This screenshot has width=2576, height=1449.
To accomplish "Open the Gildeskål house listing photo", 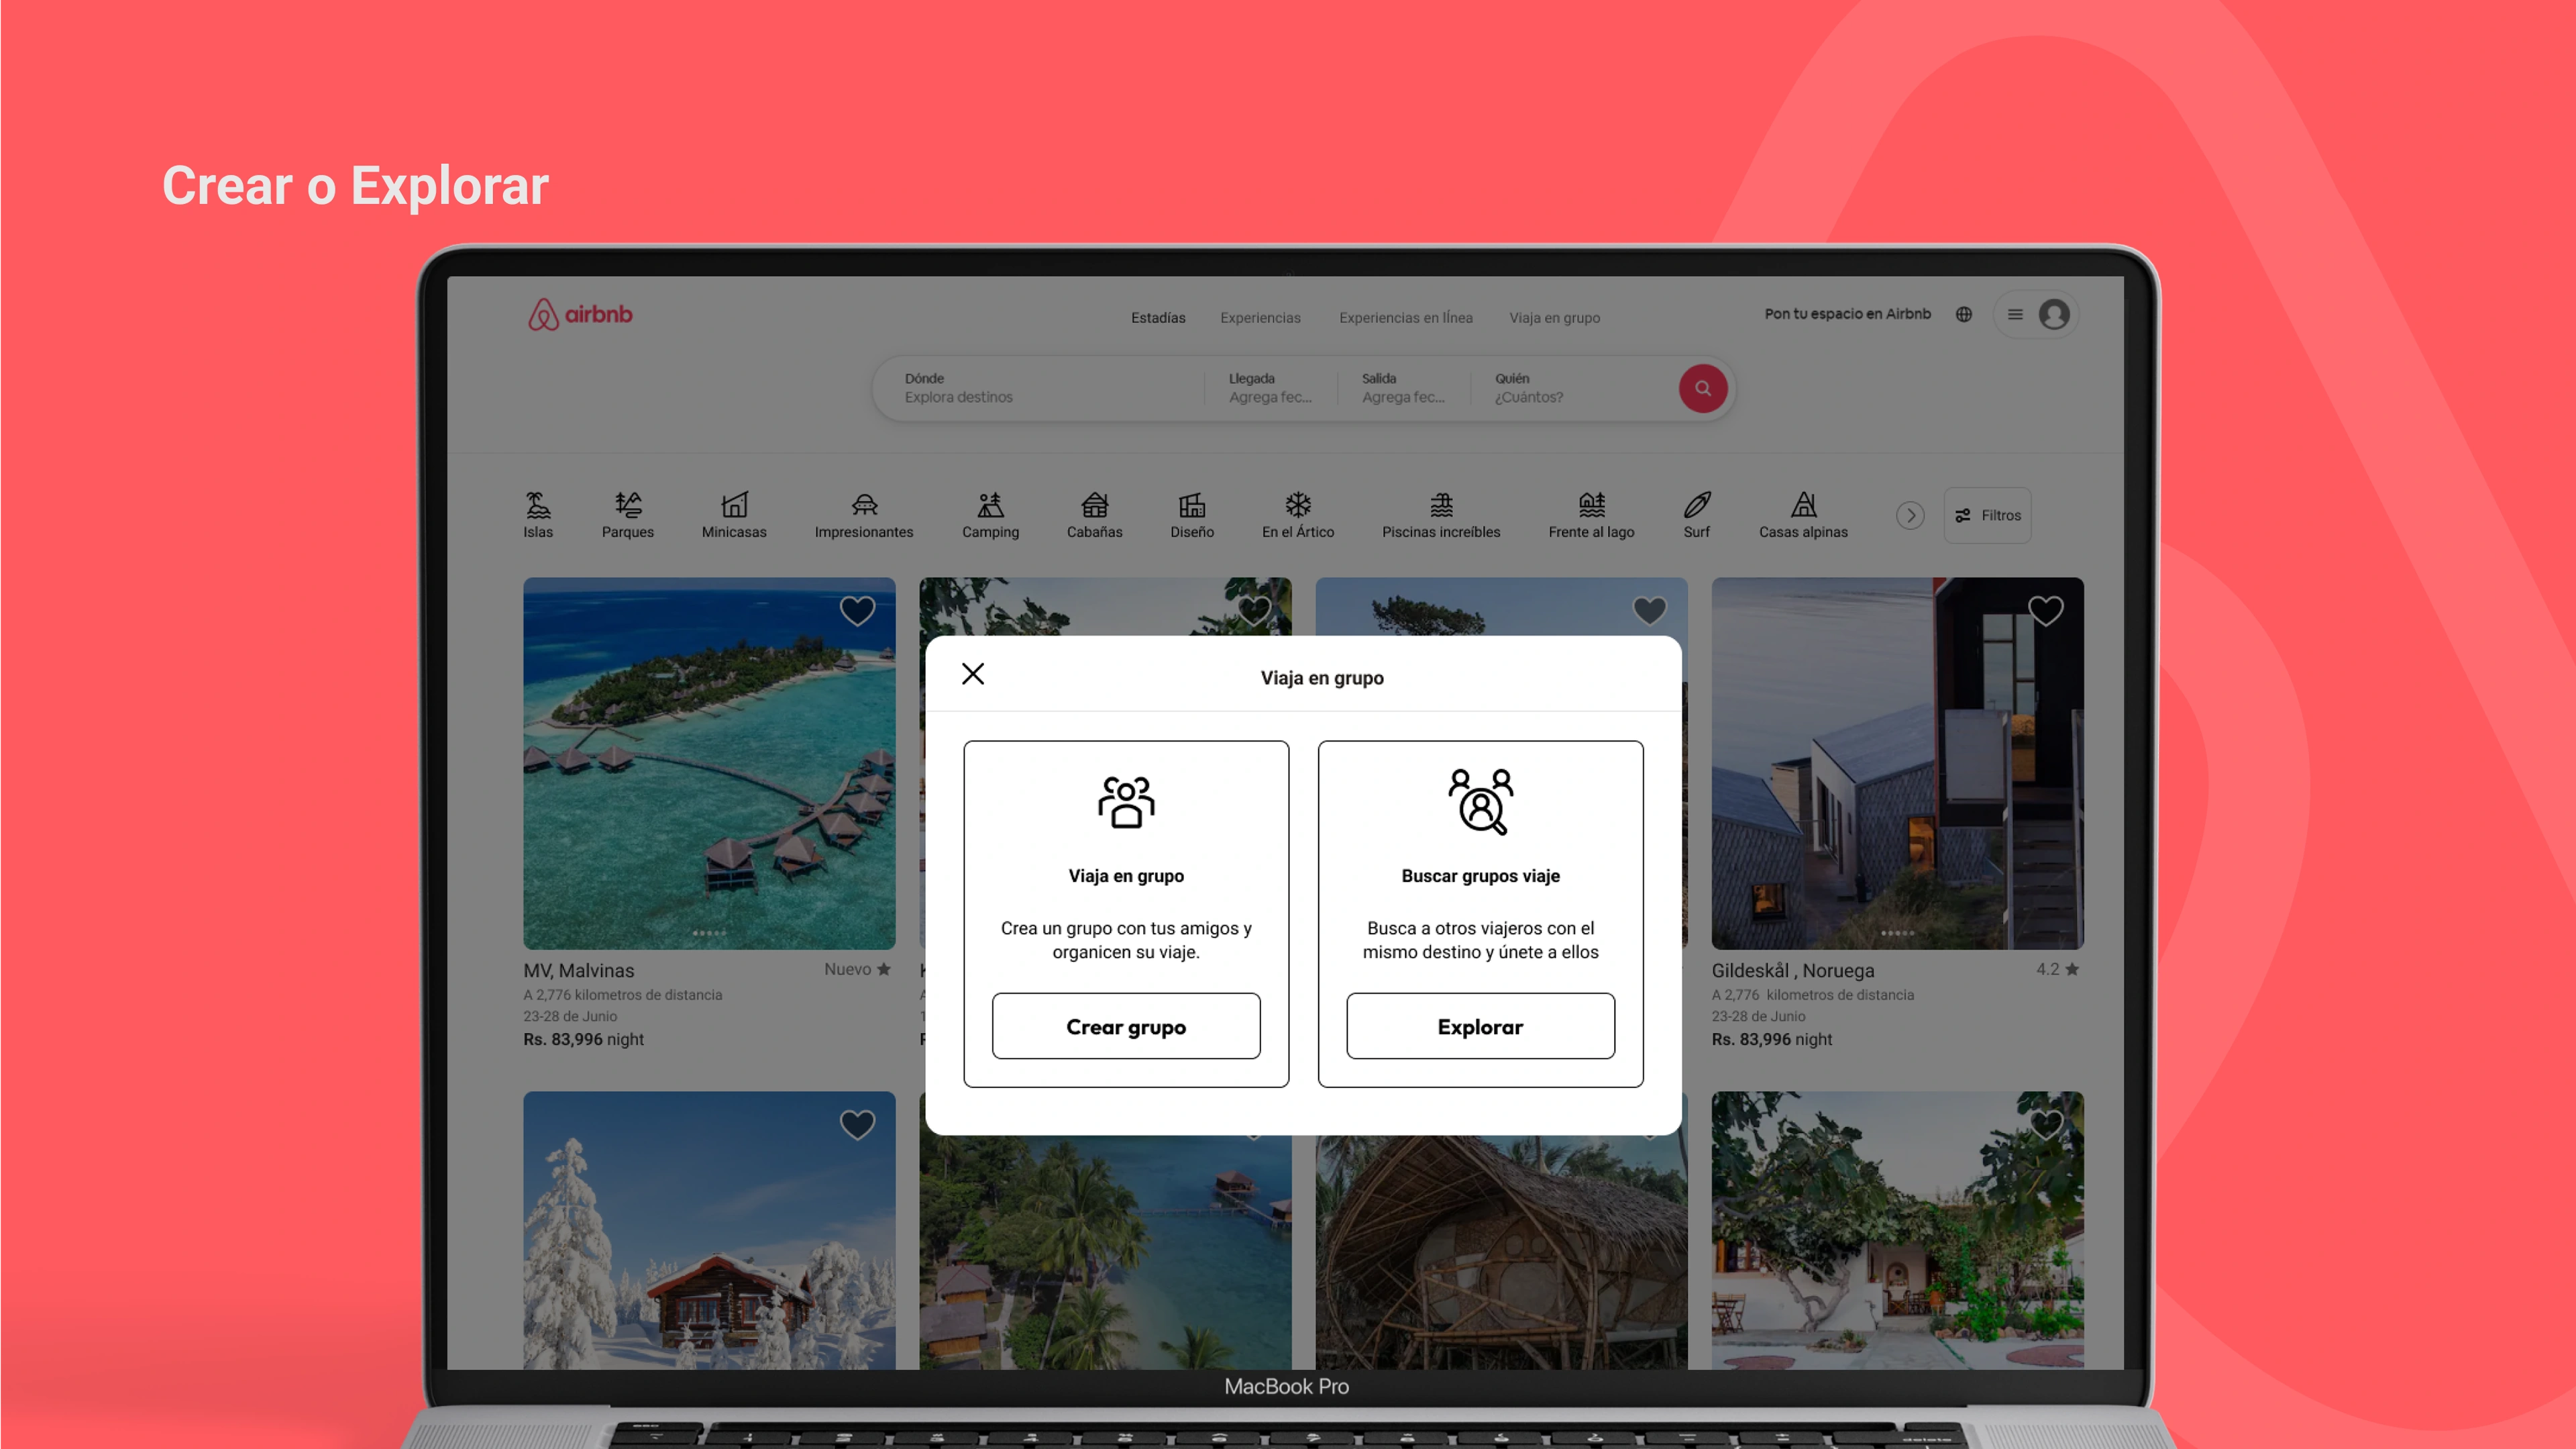I will (1897, 764).
